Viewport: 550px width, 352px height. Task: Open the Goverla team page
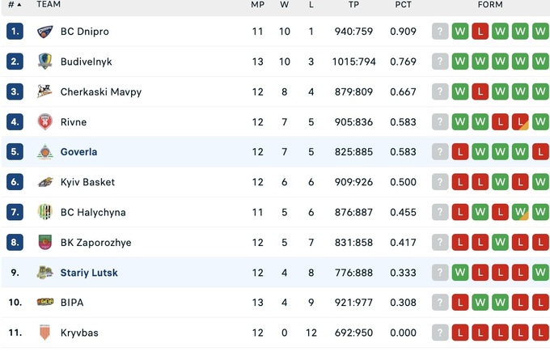[78, 152]
